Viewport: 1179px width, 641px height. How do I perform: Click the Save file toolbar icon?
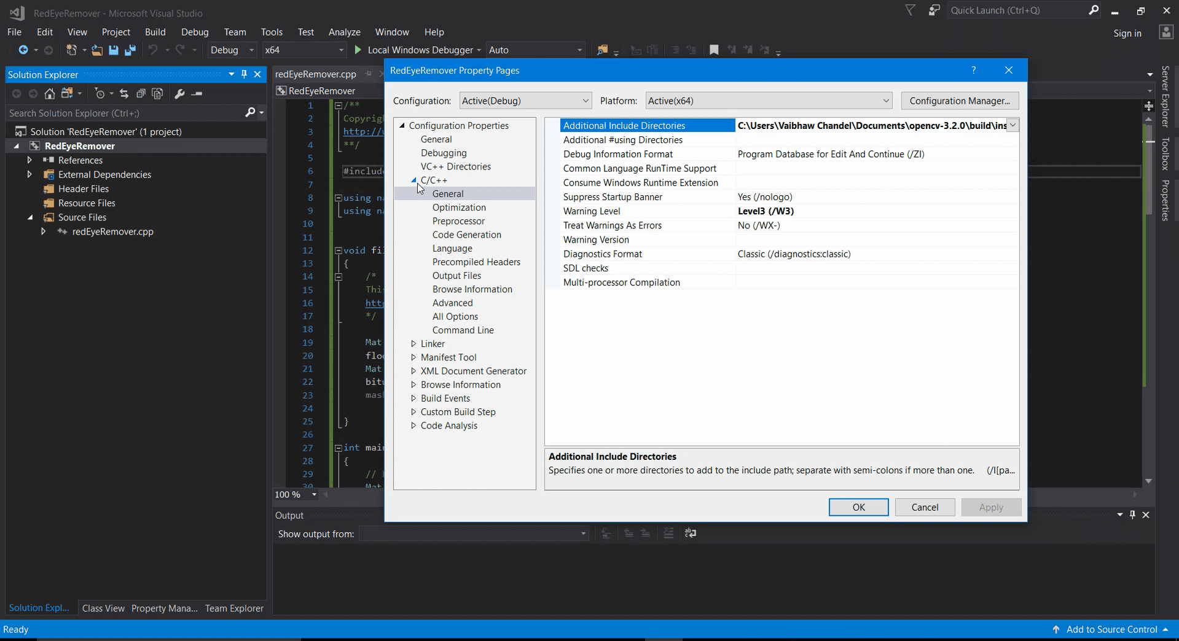(x=114, y=50)
